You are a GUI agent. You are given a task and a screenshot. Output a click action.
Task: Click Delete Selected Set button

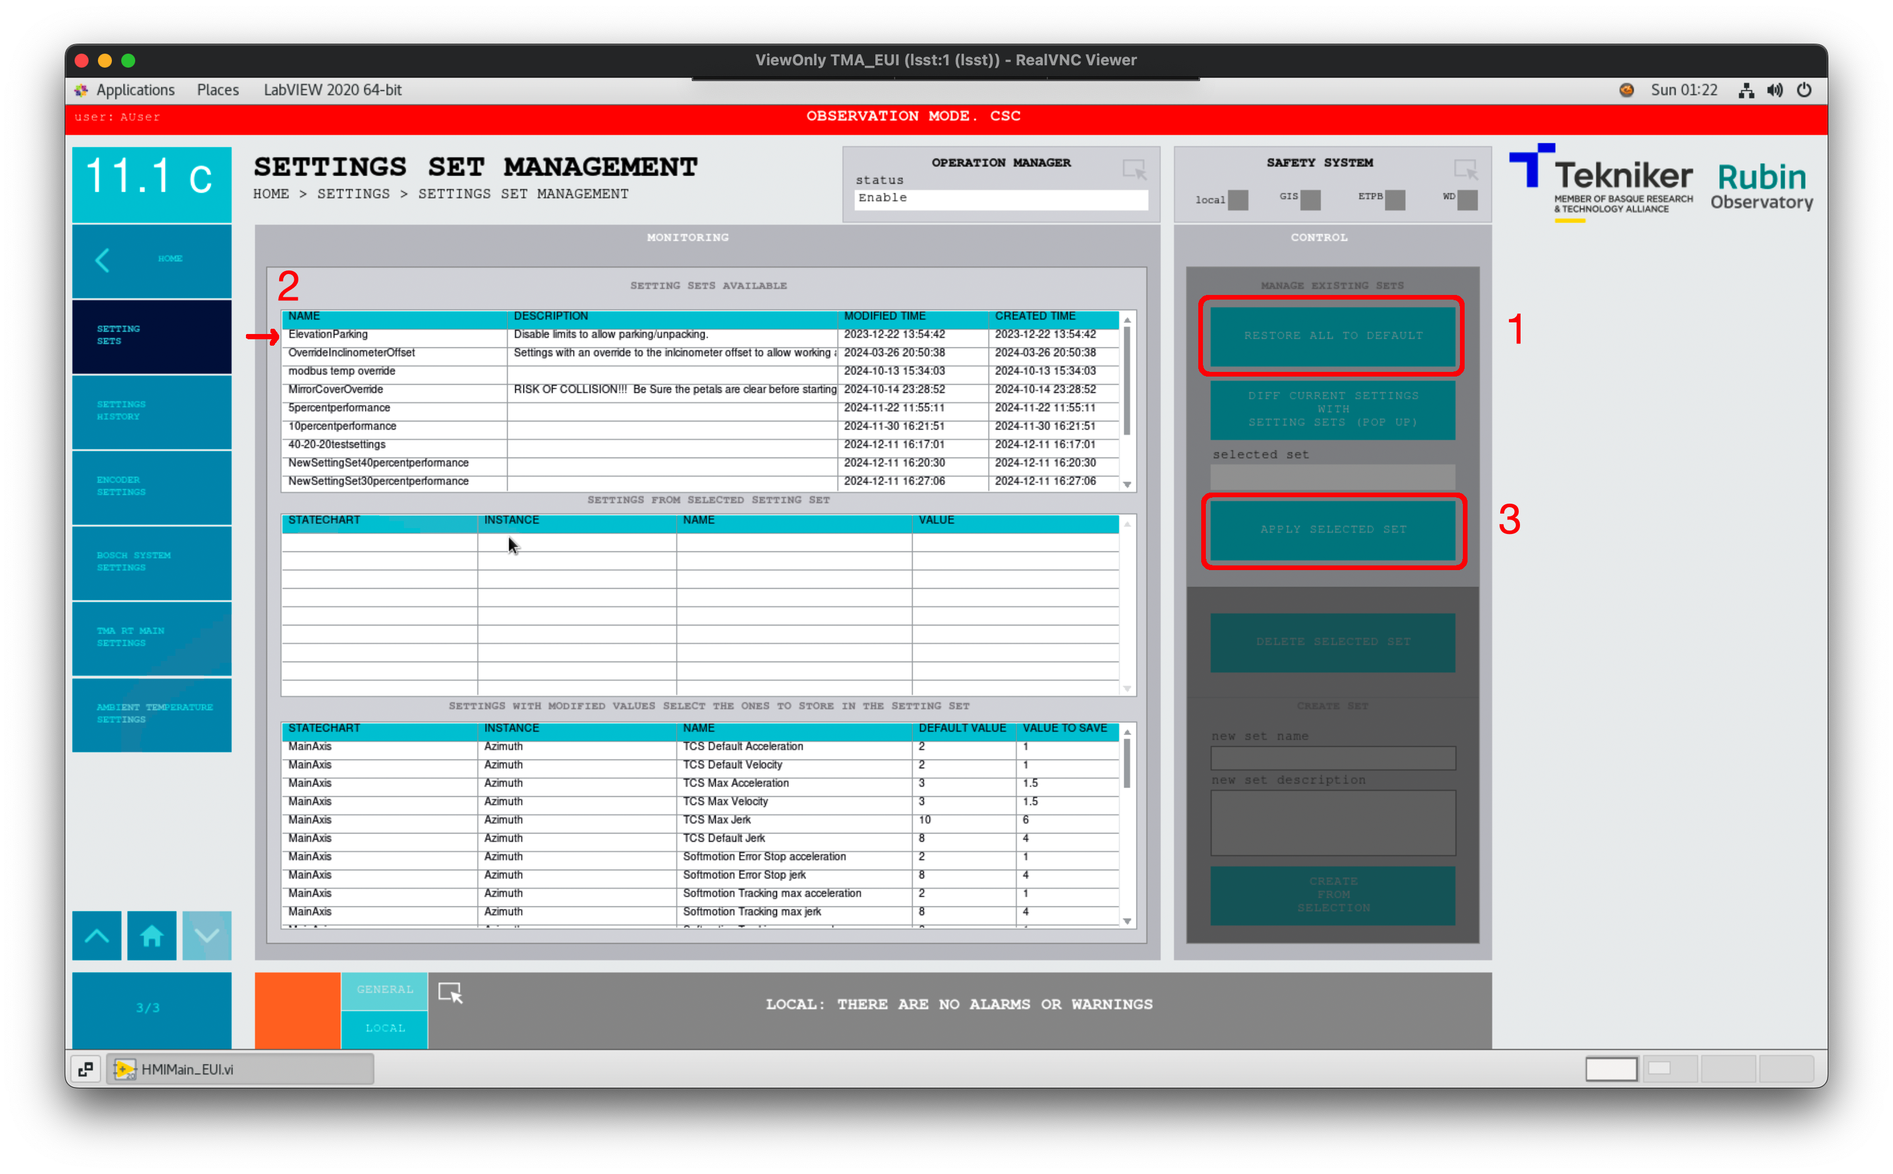point(1332,642)
